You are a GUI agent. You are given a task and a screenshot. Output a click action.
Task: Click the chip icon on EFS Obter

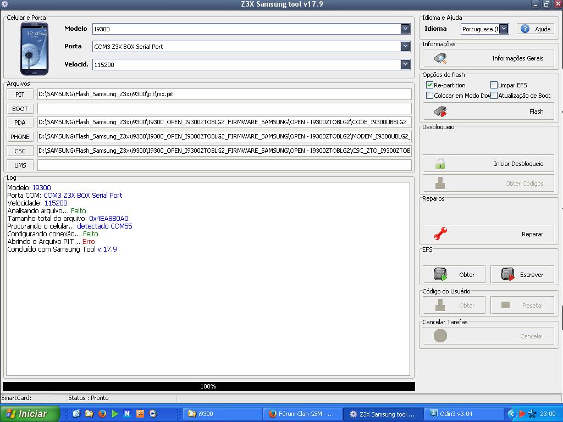440,275
